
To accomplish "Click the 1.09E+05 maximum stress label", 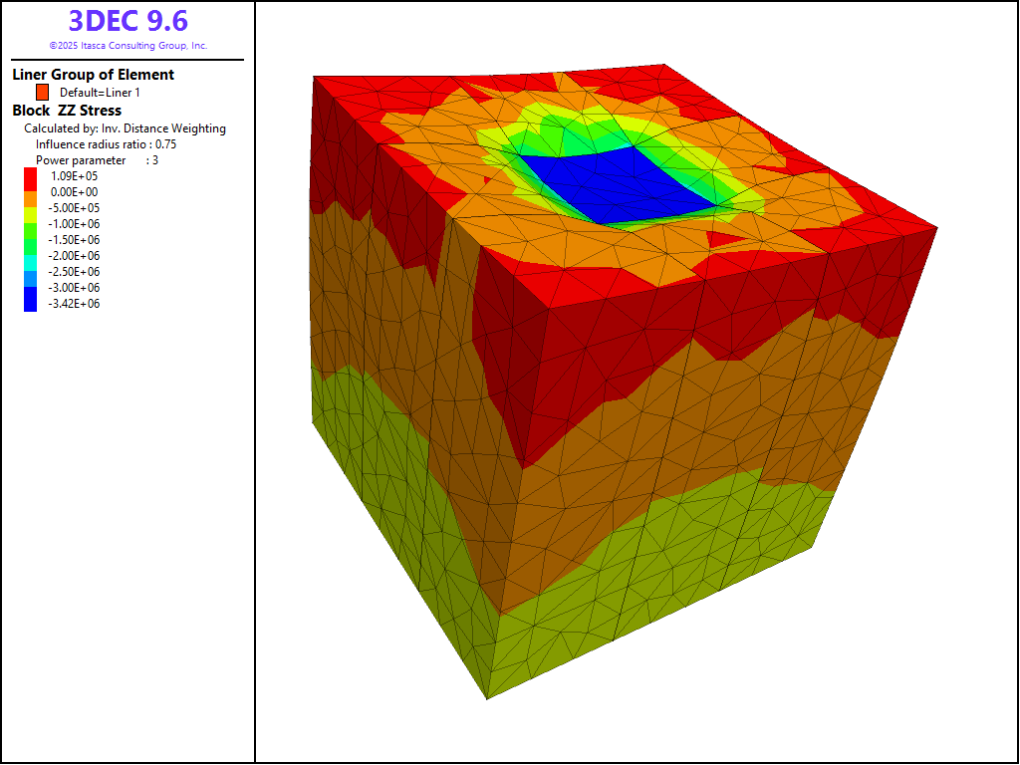I will tap(75, 176).
